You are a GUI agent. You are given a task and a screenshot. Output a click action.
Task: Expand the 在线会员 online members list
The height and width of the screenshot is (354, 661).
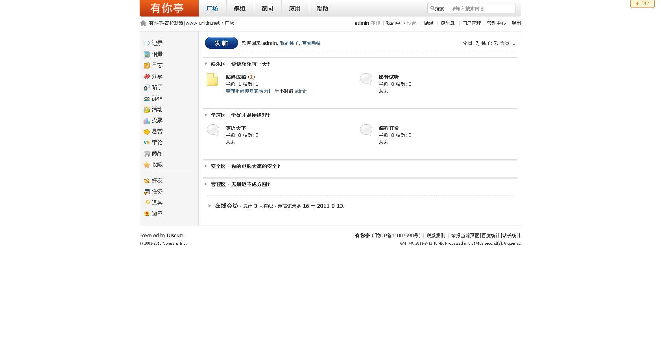point(210,206)
